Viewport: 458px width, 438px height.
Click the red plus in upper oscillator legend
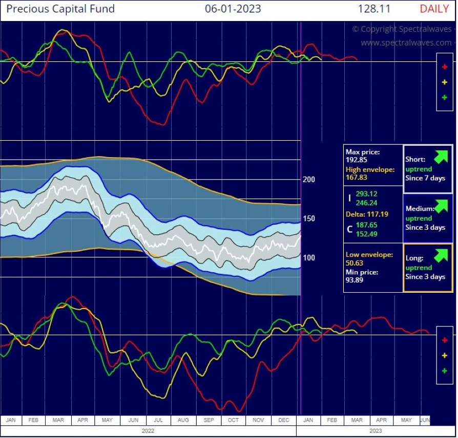pyautogui.click(x=444, y=67)
